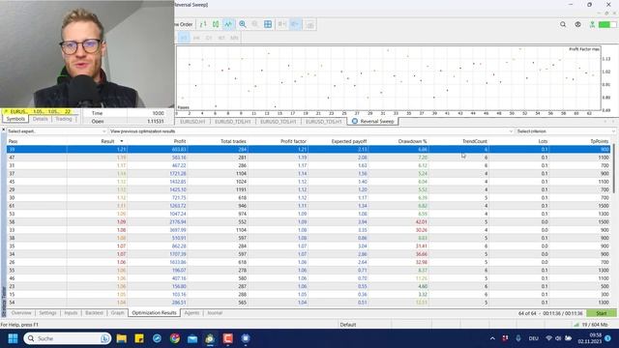Sort by the Profit column header

click(180, 141)
